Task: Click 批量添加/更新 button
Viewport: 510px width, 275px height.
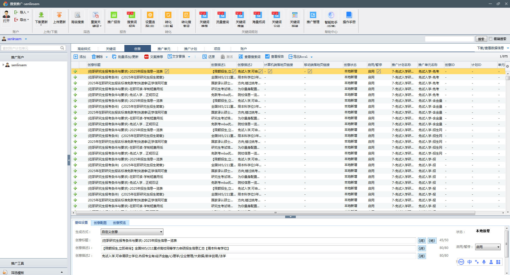Action: (x=125, y=57)
